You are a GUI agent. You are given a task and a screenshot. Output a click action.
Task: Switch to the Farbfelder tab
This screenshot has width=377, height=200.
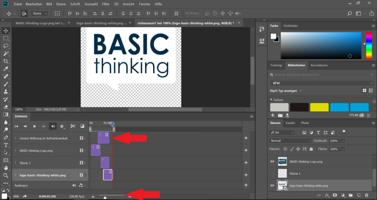[x=290, y=26]
